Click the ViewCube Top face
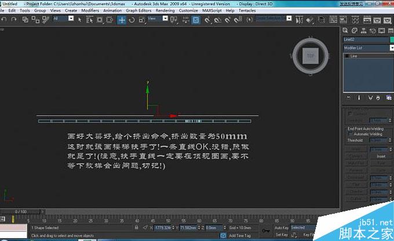394x241 pixels. (311, 56)
